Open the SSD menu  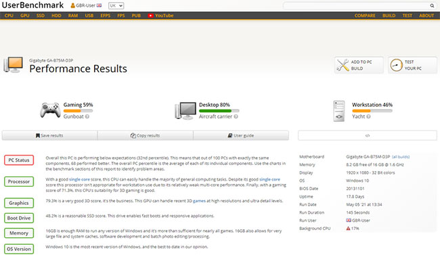click(41, 16)
